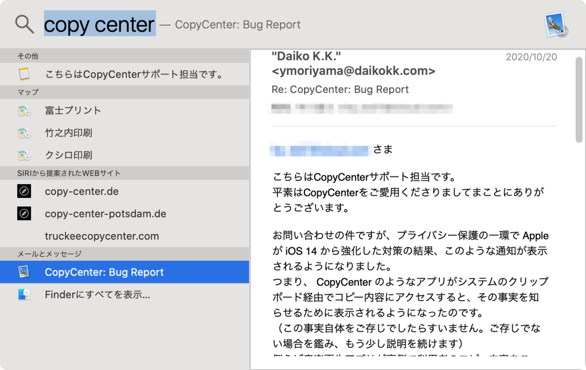This screenshot has width=586, height=370.
Task: Click the Mail stamp icon in search bar
Action: pyautogui.click(x=557, y=25)
